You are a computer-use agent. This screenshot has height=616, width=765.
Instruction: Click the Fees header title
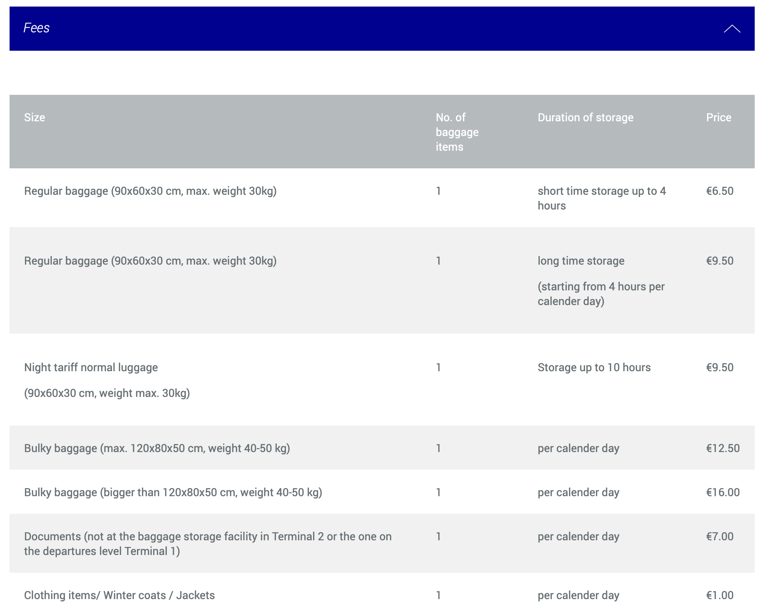(36, 28)
